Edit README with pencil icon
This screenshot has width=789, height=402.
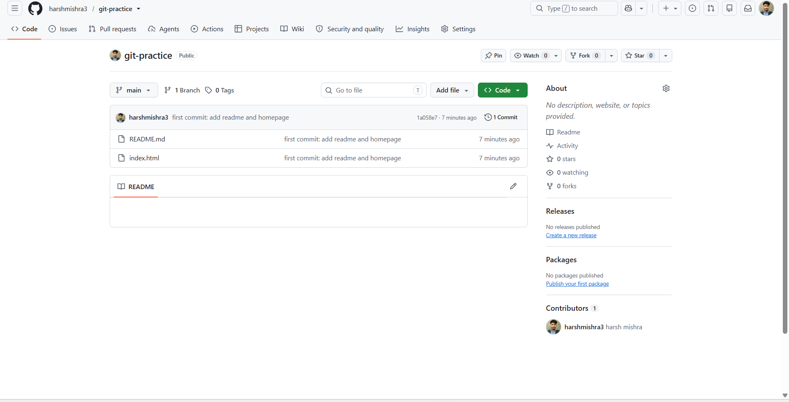513,186
